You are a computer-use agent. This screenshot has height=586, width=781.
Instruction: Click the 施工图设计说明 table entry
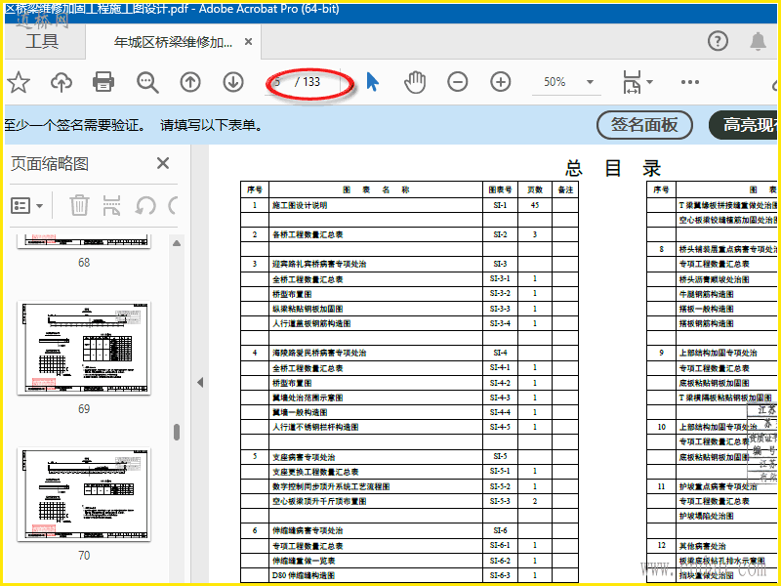pos(300,205)
